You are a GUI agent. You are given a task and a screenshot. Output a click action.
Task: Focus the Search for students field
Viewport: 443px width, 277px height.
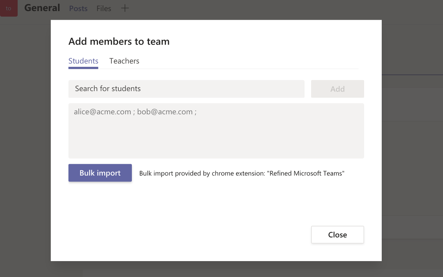click(x=187, y=89)
